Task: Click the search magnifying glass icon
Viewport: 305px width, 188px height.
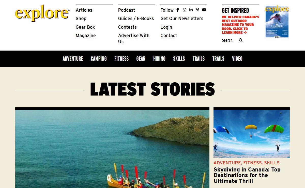Action: click(x=241, y=40)
